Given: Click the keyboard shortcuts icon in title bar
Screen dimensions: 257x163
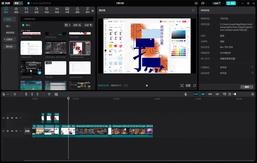Looking at the screenshot, I should point(196,3).
